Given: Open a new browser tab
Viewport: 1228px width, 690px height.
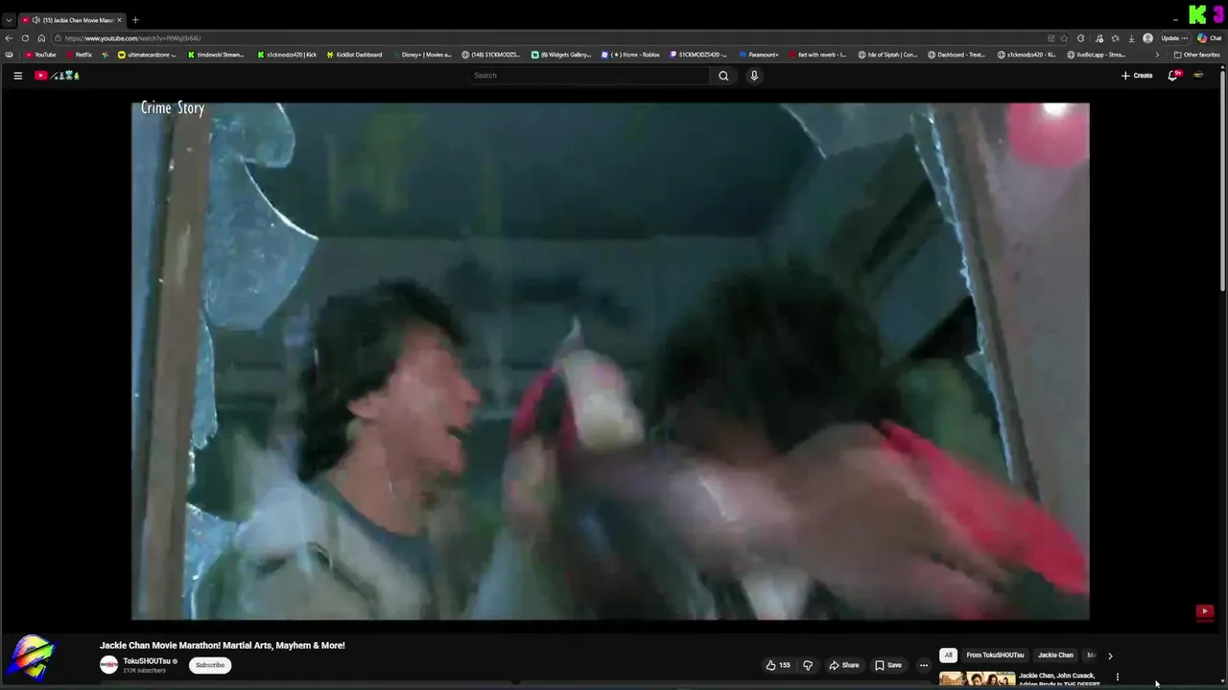Looking at the screenshot, I should 135,20.
